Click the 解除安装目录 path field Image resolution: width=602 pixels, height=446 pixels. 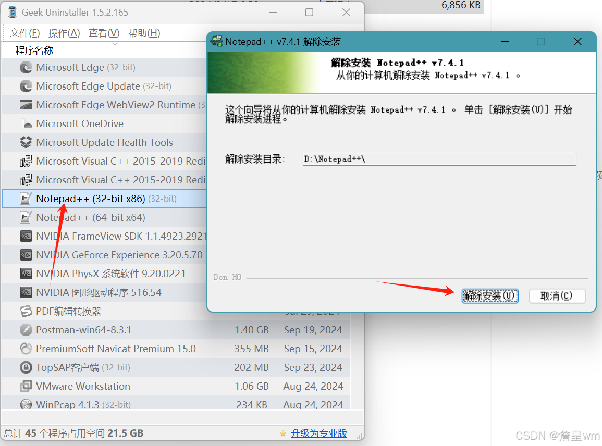pos(439,159)
